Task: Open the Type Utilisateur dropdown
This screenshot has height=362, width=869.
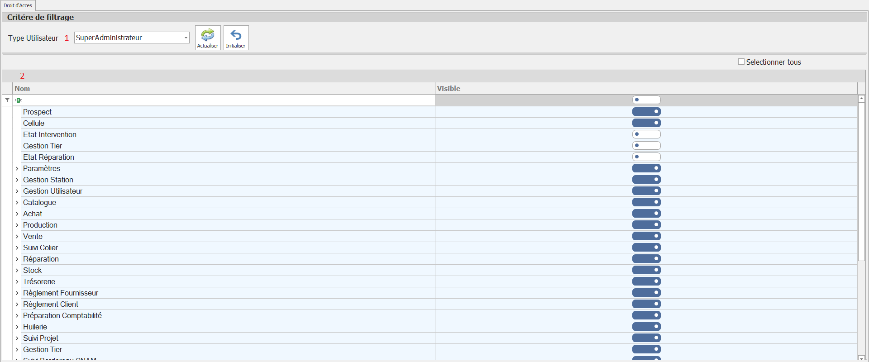Action: [x=186, y=38]
